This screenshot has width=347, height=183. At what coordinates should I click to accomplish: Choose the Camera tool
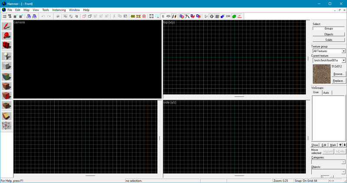pyautogui.click(x=7, y=46)
